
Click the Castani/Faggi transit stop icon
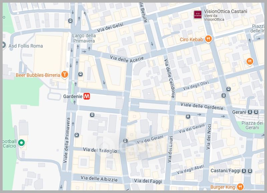click(244, 171)
